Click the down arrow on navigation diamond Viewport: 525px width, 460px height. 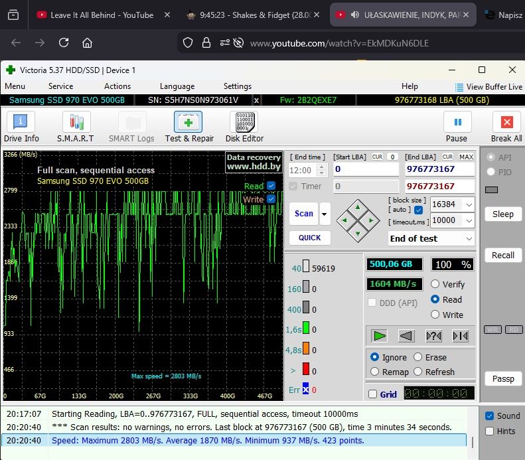358,234
